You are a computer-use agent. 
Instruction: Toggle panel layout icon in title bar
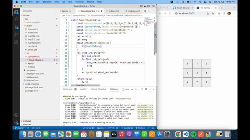(x=145, y=6)
